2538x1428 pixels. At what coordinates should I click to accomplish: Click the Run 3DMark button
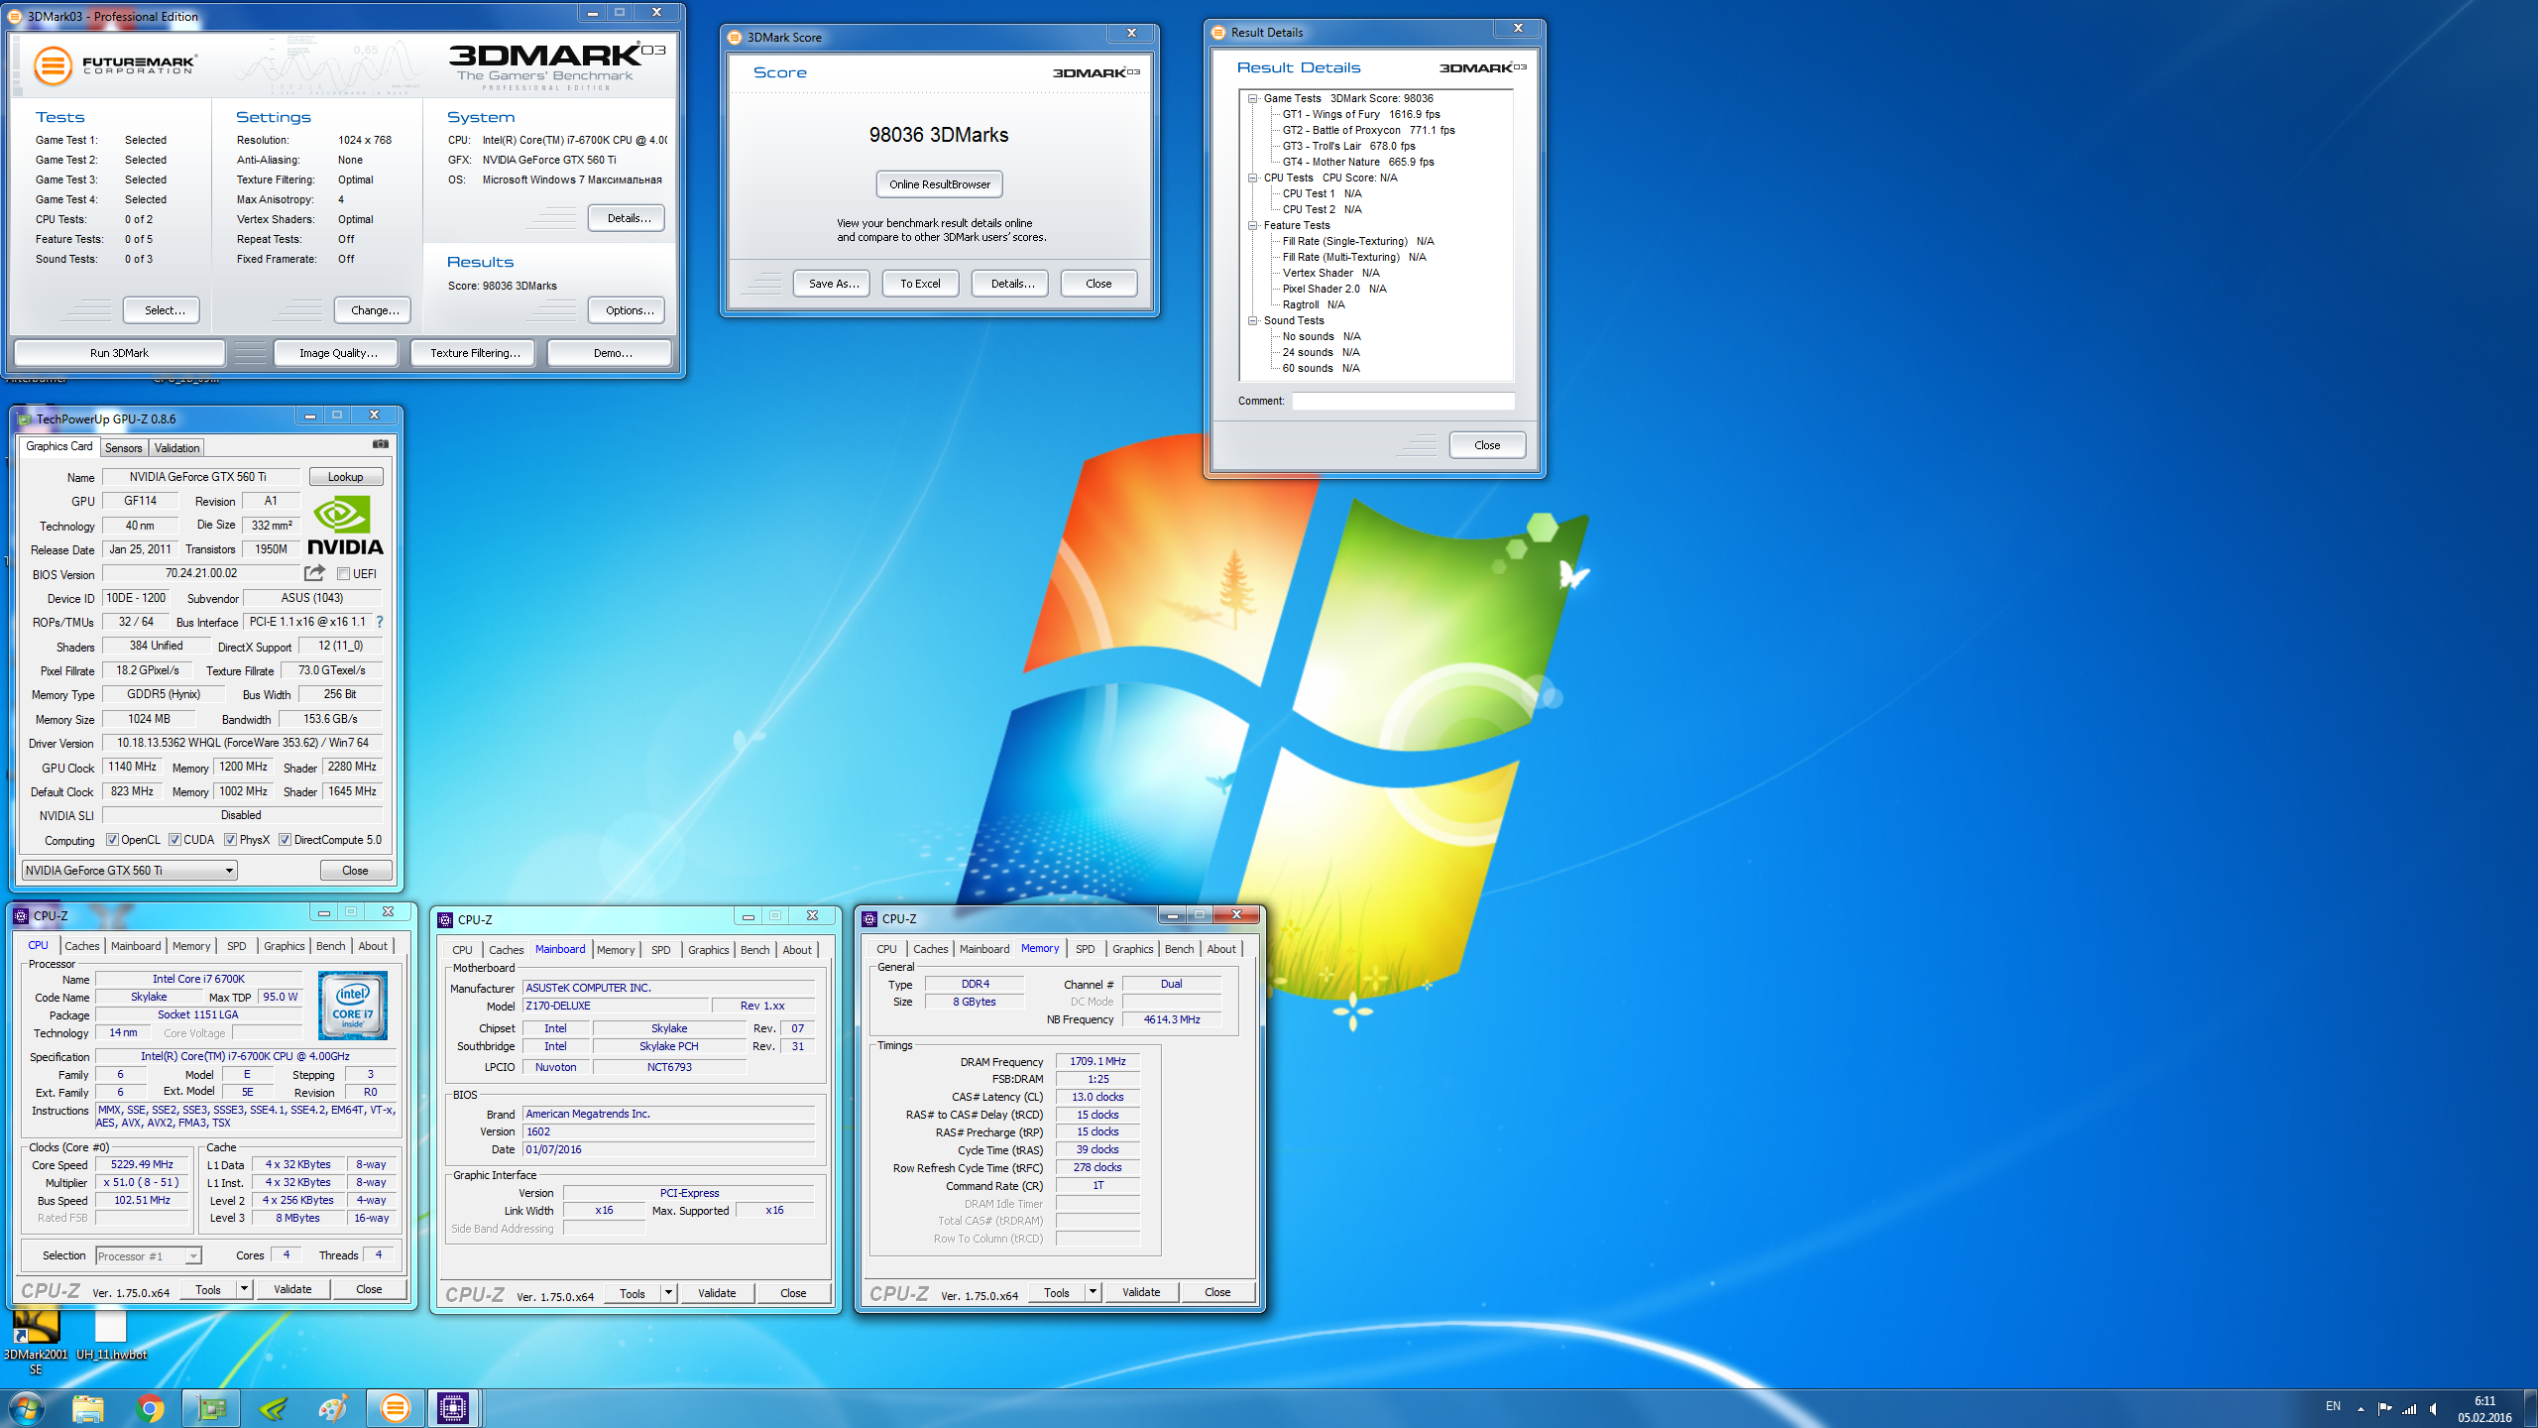[x=119, y=353]
